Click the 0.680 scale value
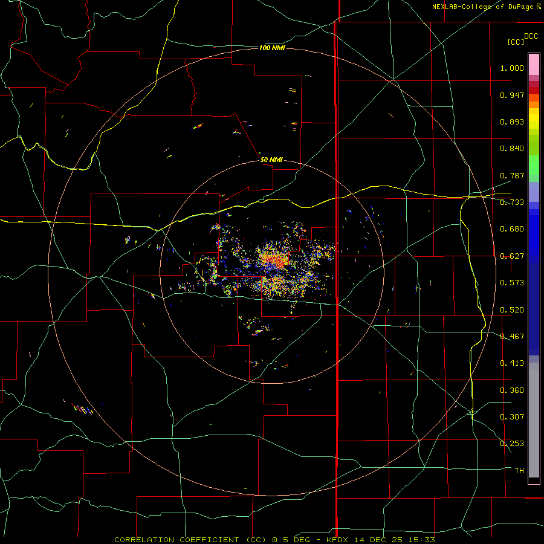 [512, 229]
